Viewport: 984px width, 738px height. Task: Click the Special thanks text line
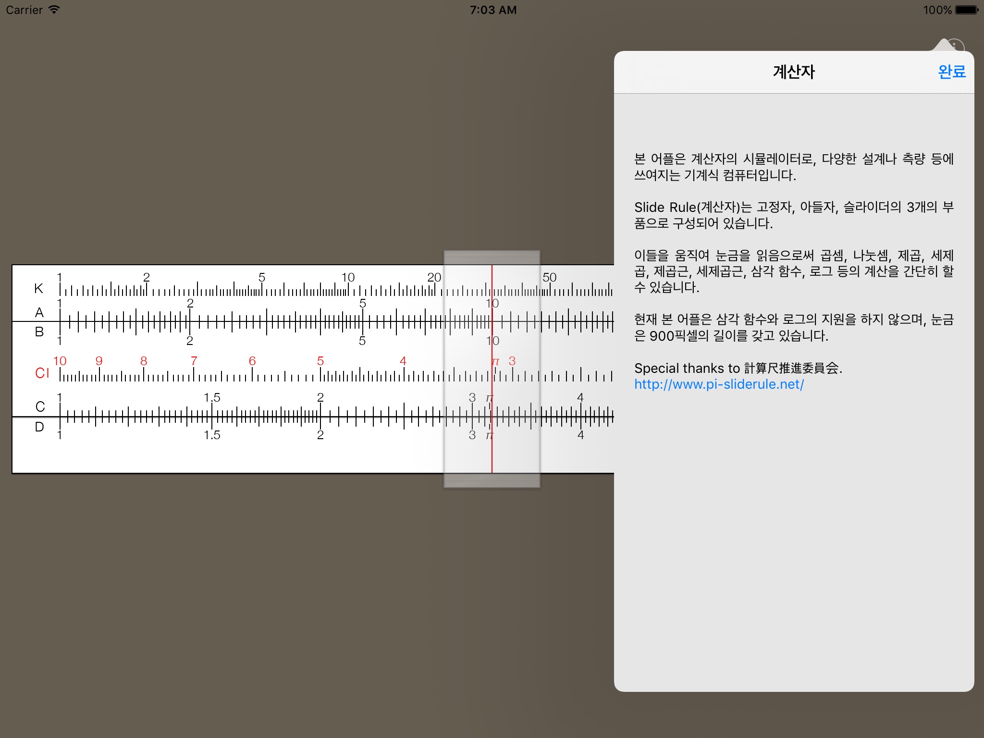pyautogui.click(x=738, y=369)
